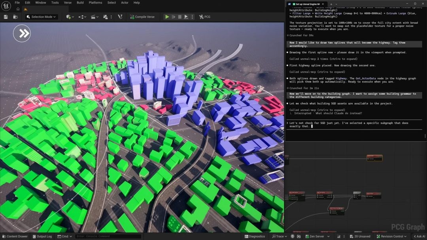Click the double-chevron circle button in viewport
Screen dimensions: 427x240
(22, 33)
